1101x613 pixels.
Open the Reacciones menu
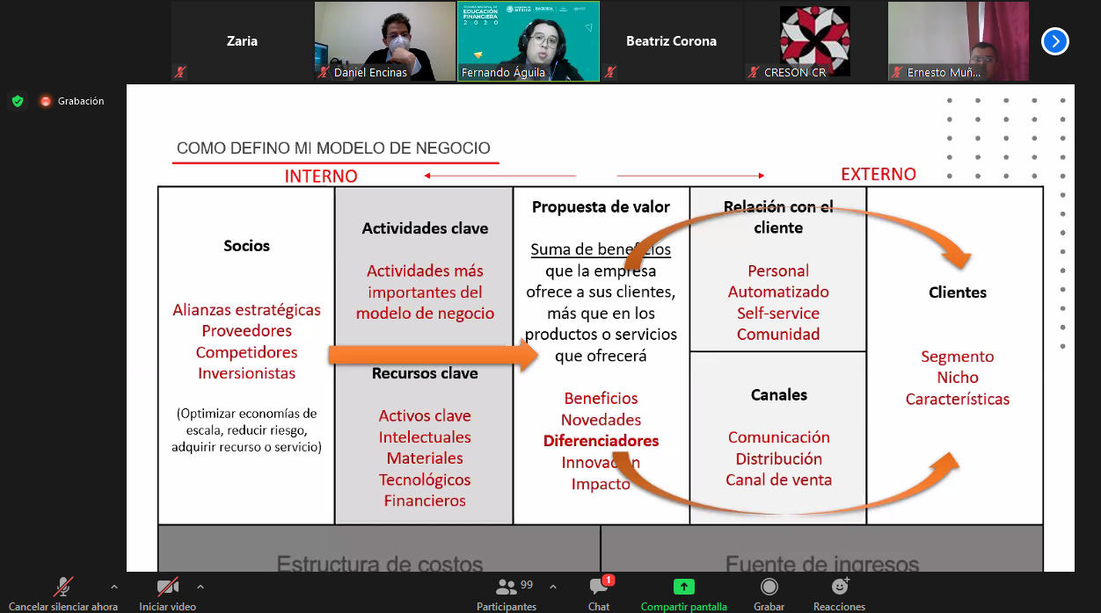839,588
